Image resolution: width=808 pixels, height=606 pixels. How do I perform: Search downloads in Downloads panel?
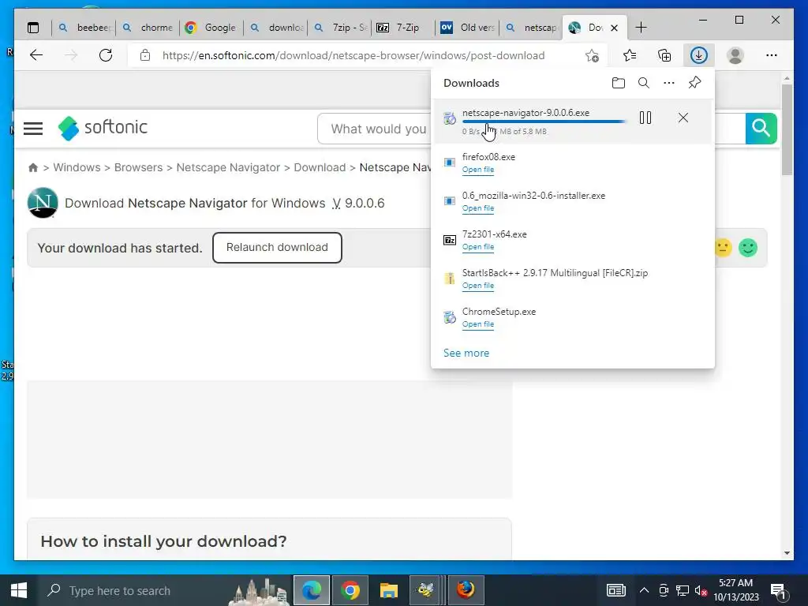tap(644, 83)
